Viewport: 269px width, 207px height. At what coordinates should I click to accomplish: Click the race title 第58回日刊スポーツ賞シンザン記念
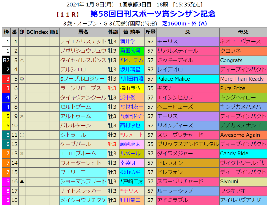click(x=153, y=14)
